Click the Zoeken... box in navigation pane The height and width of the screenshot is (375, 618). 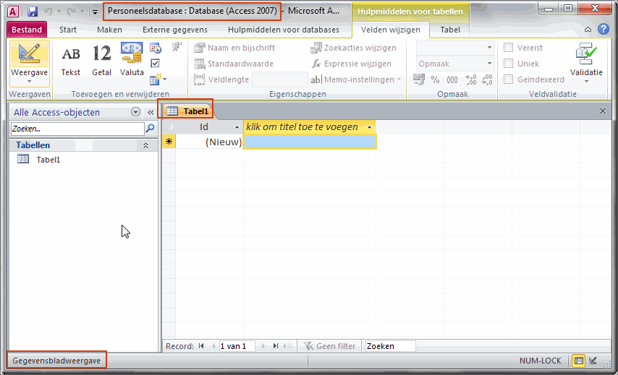pos(77,129)
